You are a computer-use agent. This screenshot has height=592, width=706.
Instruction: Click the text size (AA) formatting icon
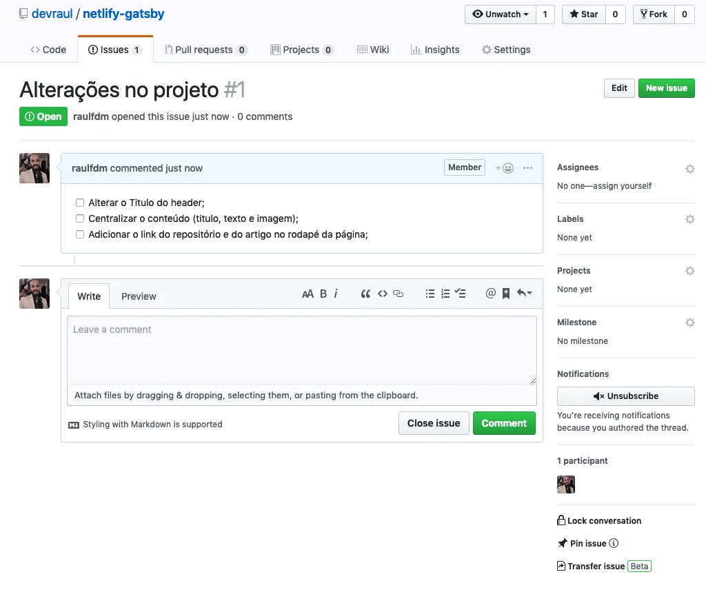307,294
